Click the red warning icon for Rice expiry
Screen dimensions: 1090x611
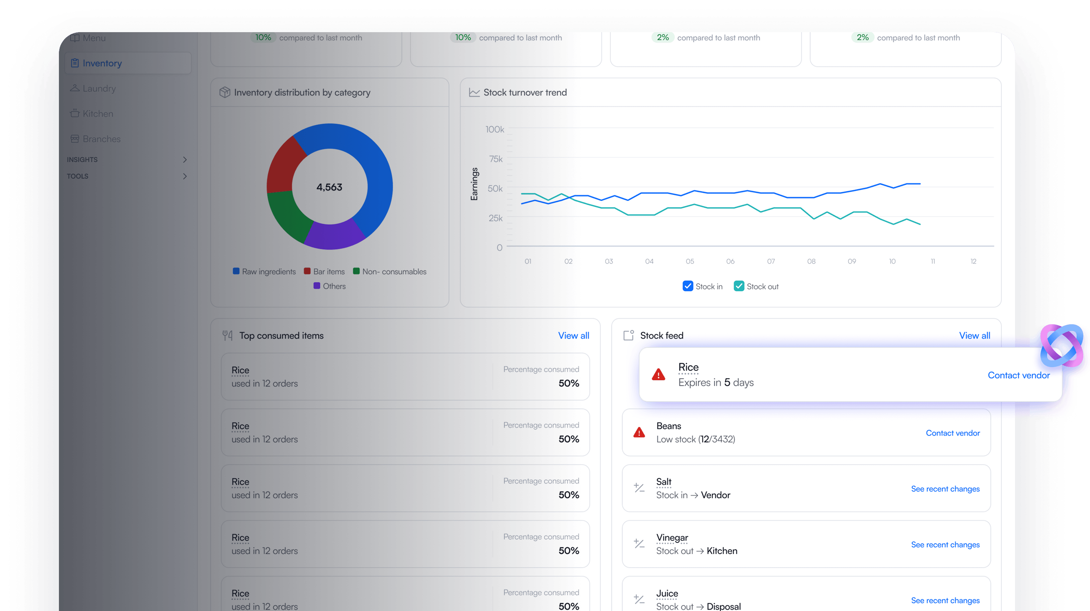click(658, 375)
